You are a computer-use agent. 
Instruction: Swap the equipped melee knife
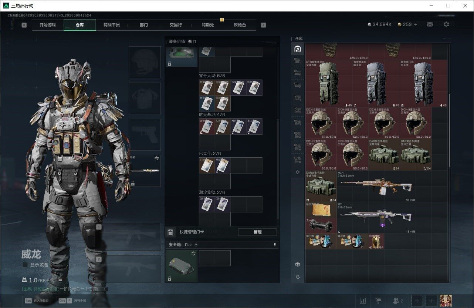pyautogui.click(x=156, y=158)
